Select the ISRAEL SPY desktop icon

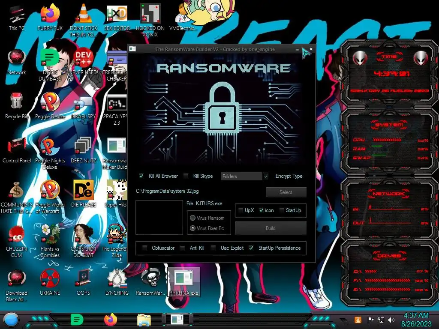pyautogui.click(x=84, y=108)
